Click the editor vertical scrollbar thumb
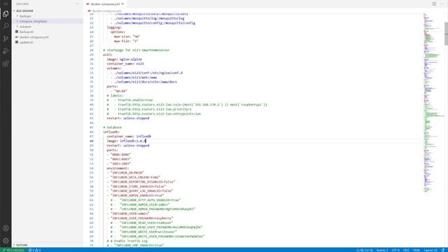This screenshot has width=448, height=252. pyautogui.click(x=446, y=34)
